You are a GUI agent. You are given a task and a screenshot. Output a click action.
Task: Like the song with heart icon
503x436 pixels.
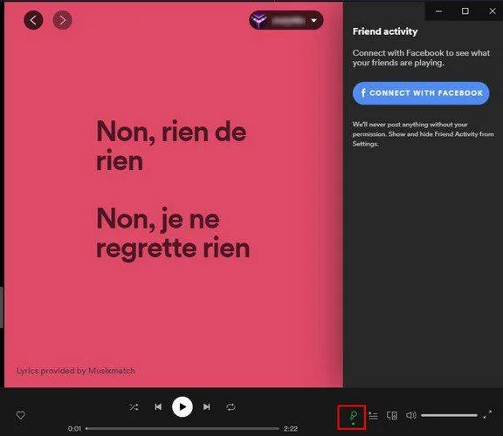(x=21, y=415)
